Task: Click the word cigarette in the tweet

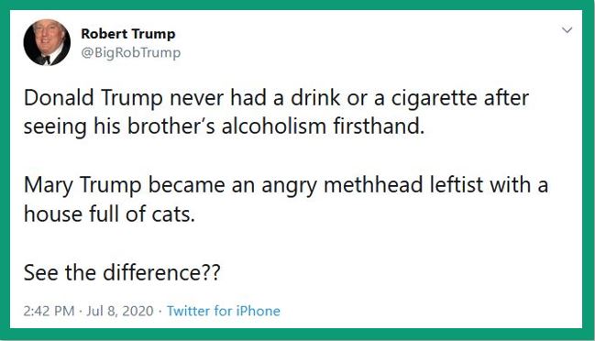Action: click(x=435, y=98)
